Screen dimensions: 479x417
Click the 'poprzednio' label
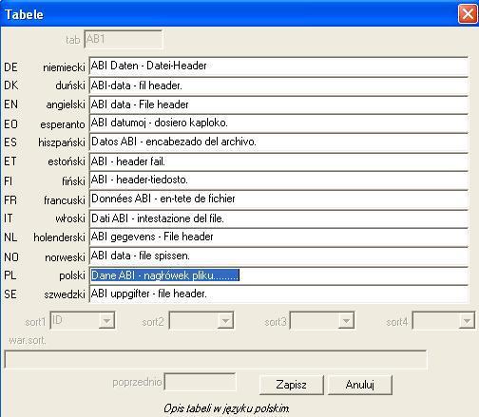coord(137,383)
